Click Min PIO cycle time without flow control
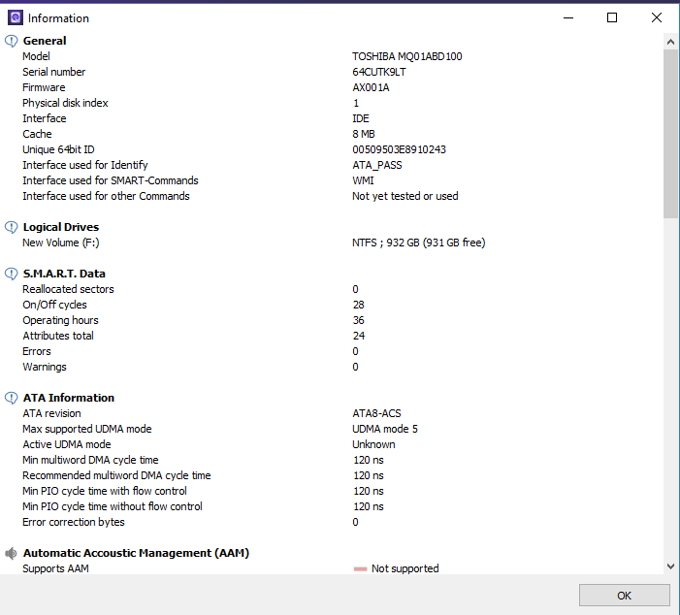This screenshot has height=615, width=680. click(x=113, y=506)
